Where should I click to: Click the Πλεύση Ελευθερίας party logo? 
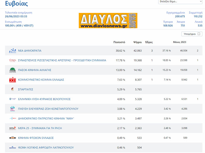tap(12, 109)
